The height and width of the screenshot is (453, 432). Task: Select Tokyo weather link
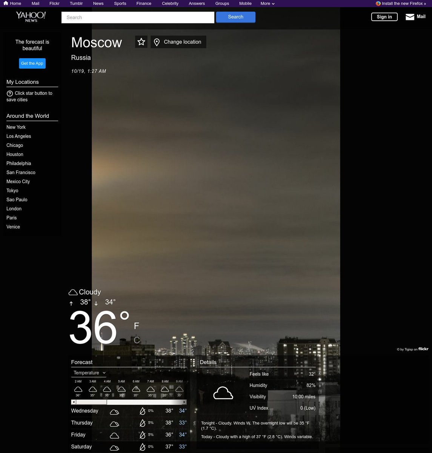point(12,191)
